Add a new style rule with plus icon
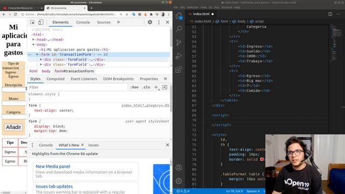345x194 pixels. [156, 87]
